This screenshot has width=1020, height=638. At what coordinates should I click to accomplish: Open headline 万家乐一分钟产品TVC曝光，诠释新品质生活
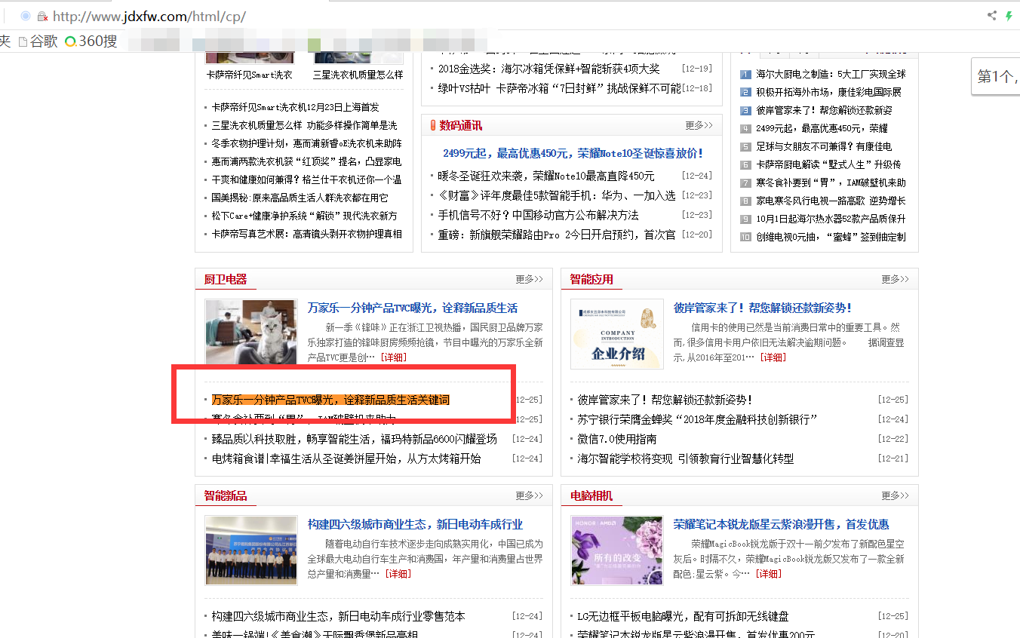[x=413, y=308]
